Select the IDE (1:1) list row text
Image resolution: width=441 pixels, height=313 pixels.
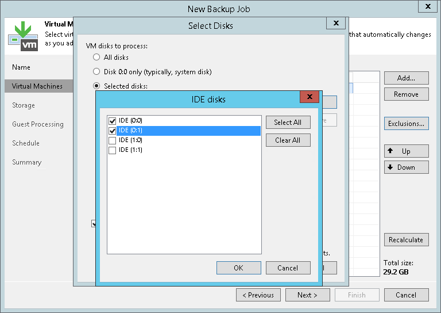click(x=130, y=150)
